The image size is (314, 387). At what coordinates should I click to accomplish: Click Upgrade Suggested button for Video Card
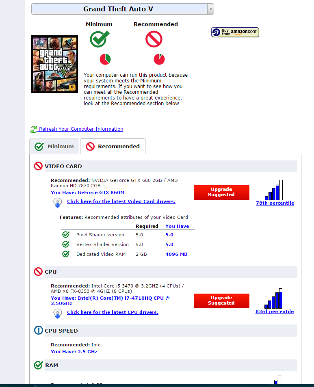pos(221,192)
